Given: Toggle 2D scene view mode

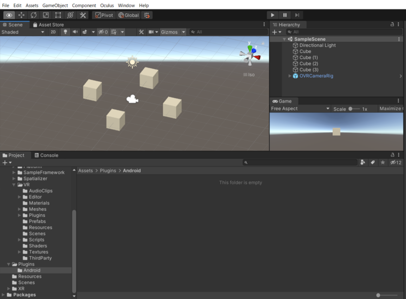Looking at the screenshot, I should coord(53,32).
